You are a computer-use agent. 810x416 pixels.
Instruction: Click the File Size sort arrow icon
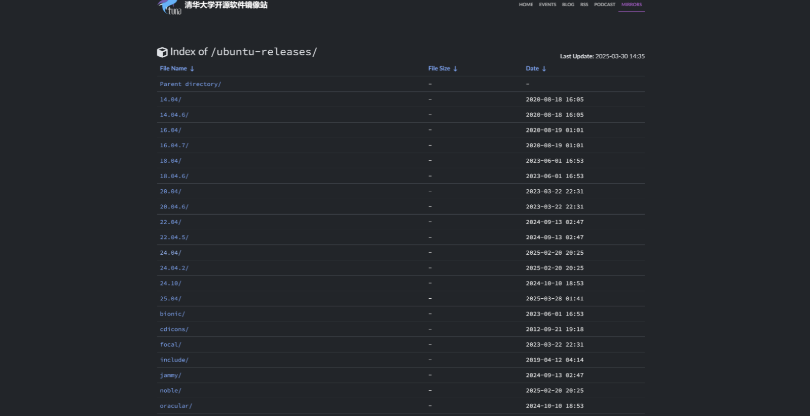coord(455,68)
